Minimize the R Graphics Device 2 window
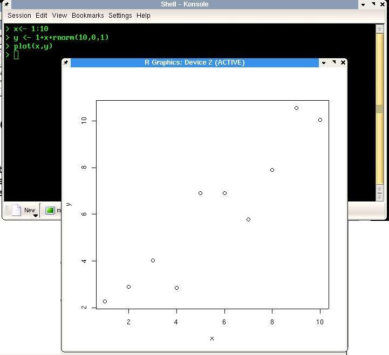The image size is (389, 355). (324, 62)
